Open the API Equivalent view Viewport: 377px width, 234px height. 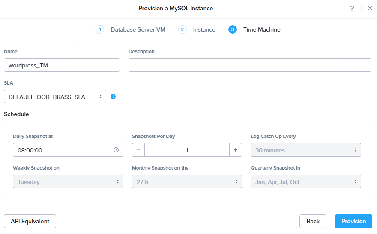tap(30, 221)
